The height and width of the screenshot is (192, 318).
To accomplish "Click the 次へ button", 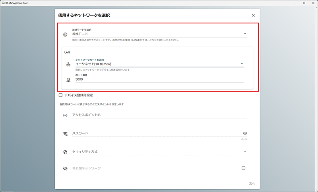I will click(x=252, y=184).
